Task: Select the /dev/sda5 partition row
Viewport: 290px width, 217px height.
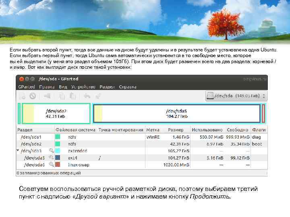Action: tap(142, 158)
